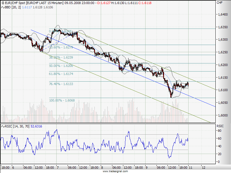Click the RSI scale value 60

click(x=219, y=138)
